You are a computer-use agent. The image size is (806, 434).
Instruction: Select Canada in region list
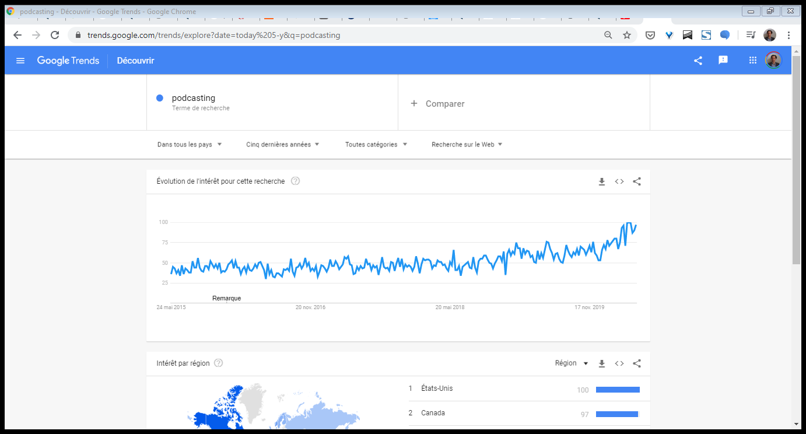tap(433, 413)
